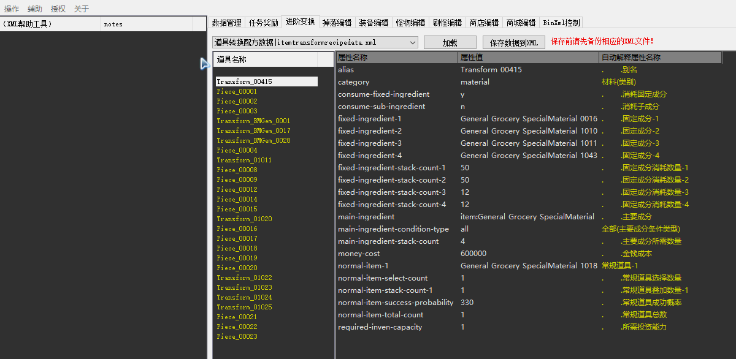736x359 pixels.
Task: Select the 进阶变换 tab
Action: [x=300, y=21]
